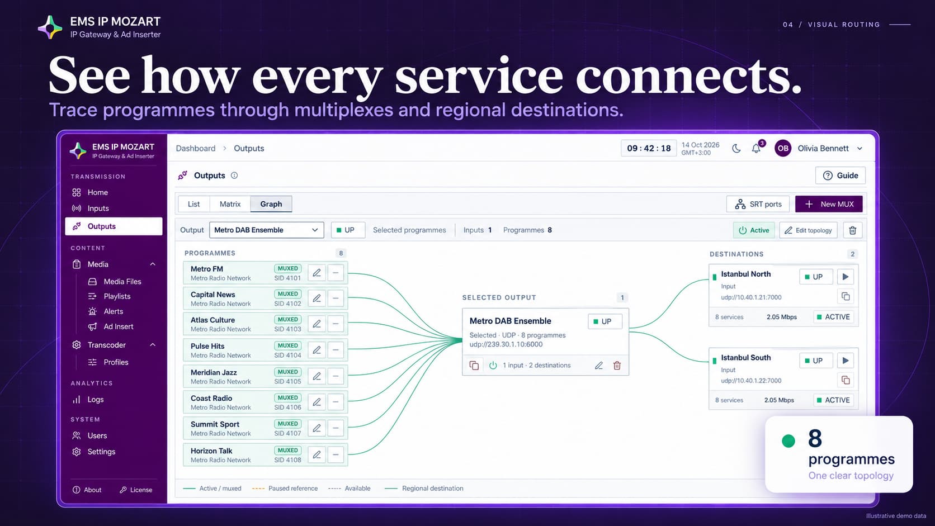Toggle power on Metro DAB Ensemble node
Image resolution: width=935 pixels, height=526 pixels.
(x=493, y=366)
